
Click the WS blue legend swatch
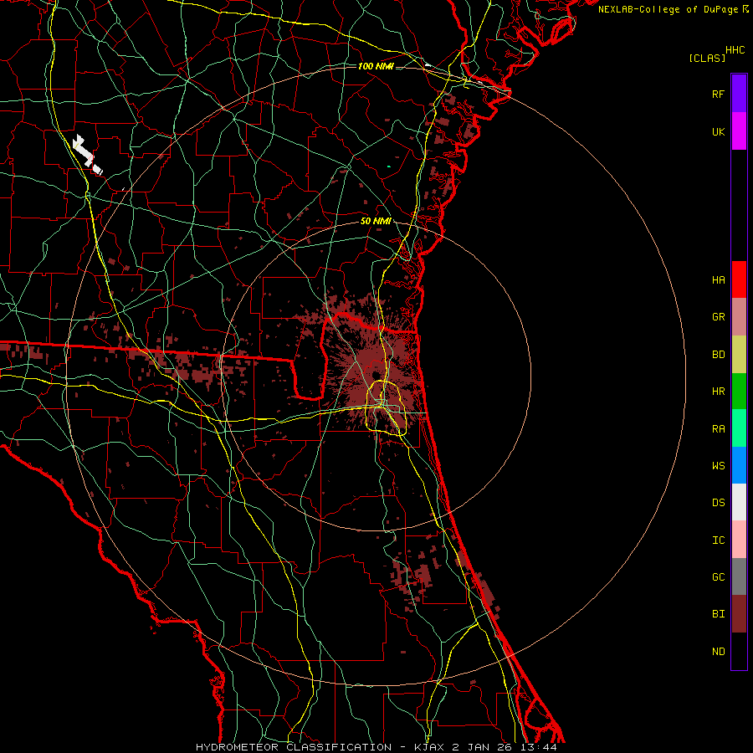(x=739, y=465)
